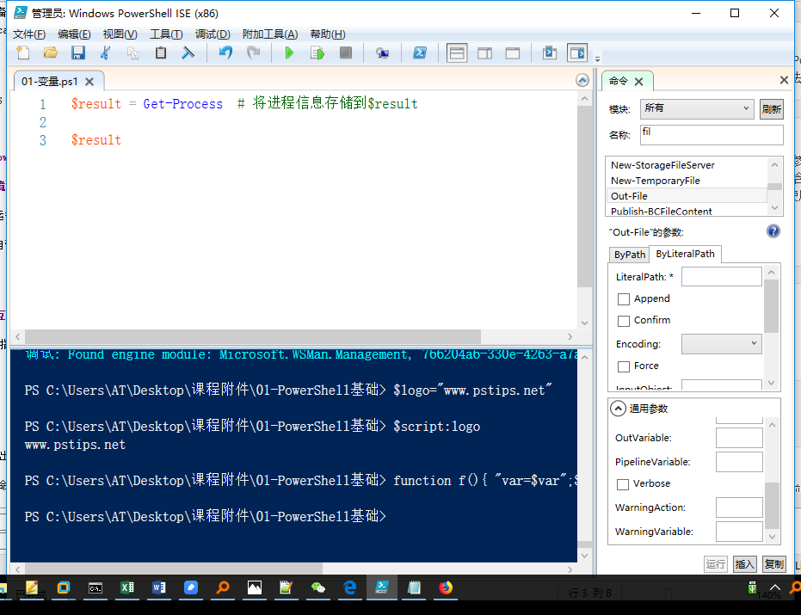This screenshot has width=801, height=615.
Task: Click the Open script folder icon
Action: pyautogui.click(x=51, y=53)
